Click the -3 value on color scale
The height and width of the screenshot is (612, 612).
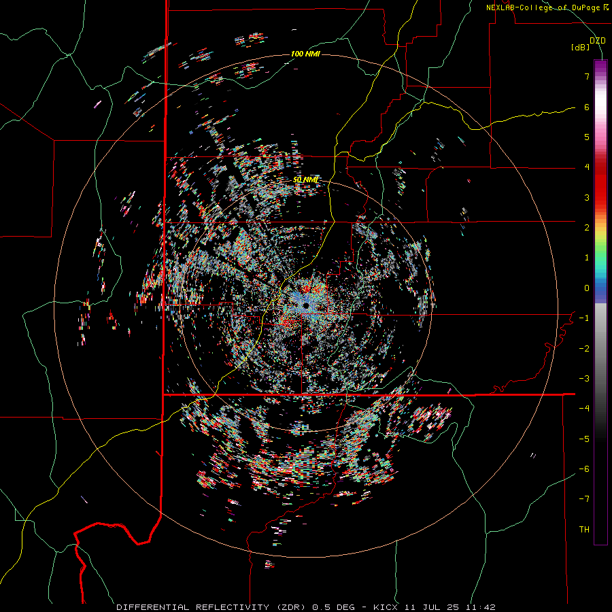[584, 379]
